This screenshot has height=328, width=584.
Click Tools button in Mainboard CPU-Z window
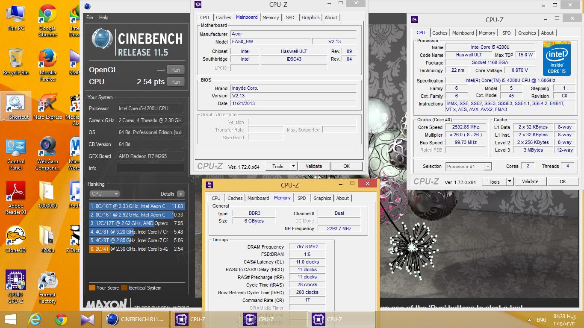coord(278,166)
